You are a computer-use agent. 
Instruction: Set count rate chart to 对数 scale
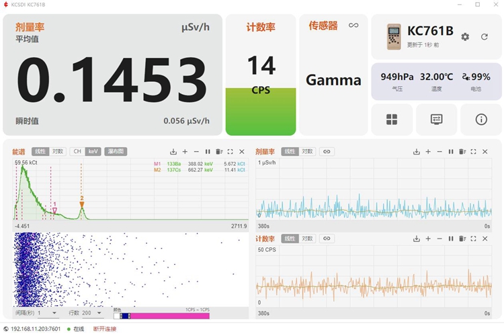point(307,239)
